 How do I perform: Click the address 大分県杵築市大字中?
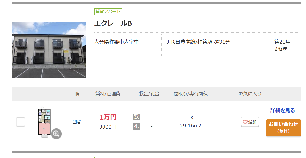(x=117, y=42)
